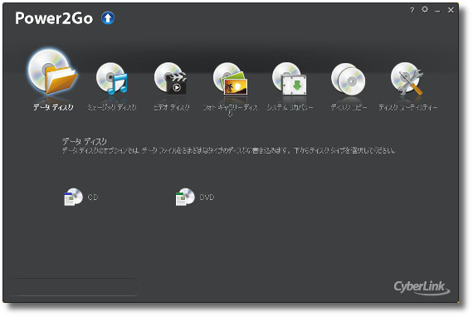The width and height of the screenshot is (473, 317).
Task: Click the CD label text
Action: (x=93, y=198)
